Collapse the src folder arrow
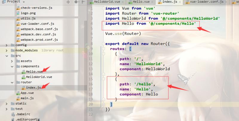The width and height of the screenshot is (239, 121). point(7,56)
